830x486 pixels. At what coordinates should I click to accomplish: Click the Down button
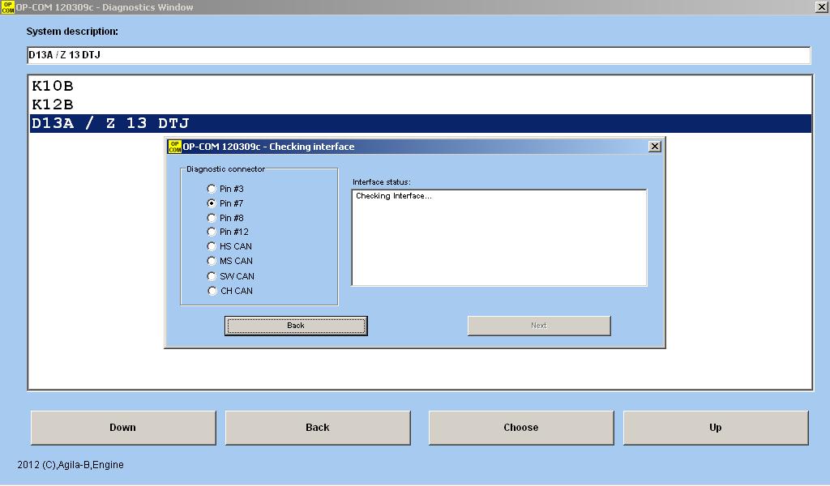[123, 428]
